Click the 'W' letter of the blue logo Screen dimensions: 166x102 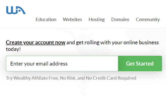point(11,10)
